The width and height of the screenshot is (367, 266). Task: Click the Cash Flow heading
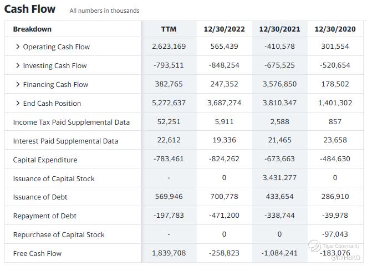[30, 9]
